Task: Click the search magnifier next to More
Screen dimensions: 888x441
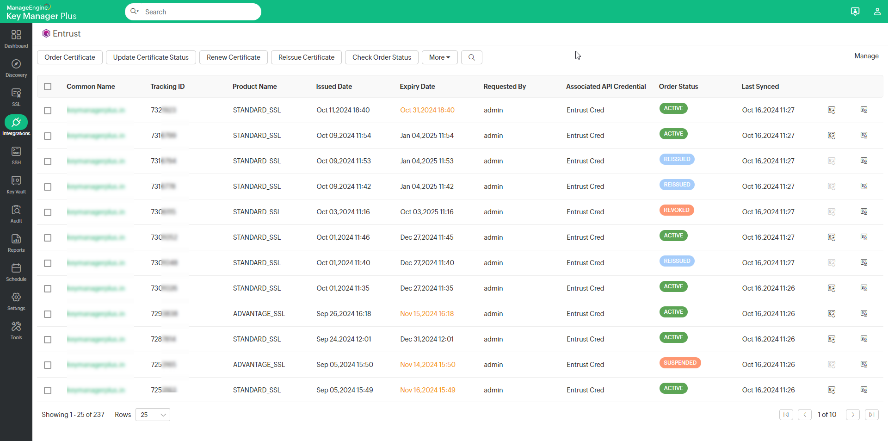Action: pyautogui.click(x=471, y=57)
